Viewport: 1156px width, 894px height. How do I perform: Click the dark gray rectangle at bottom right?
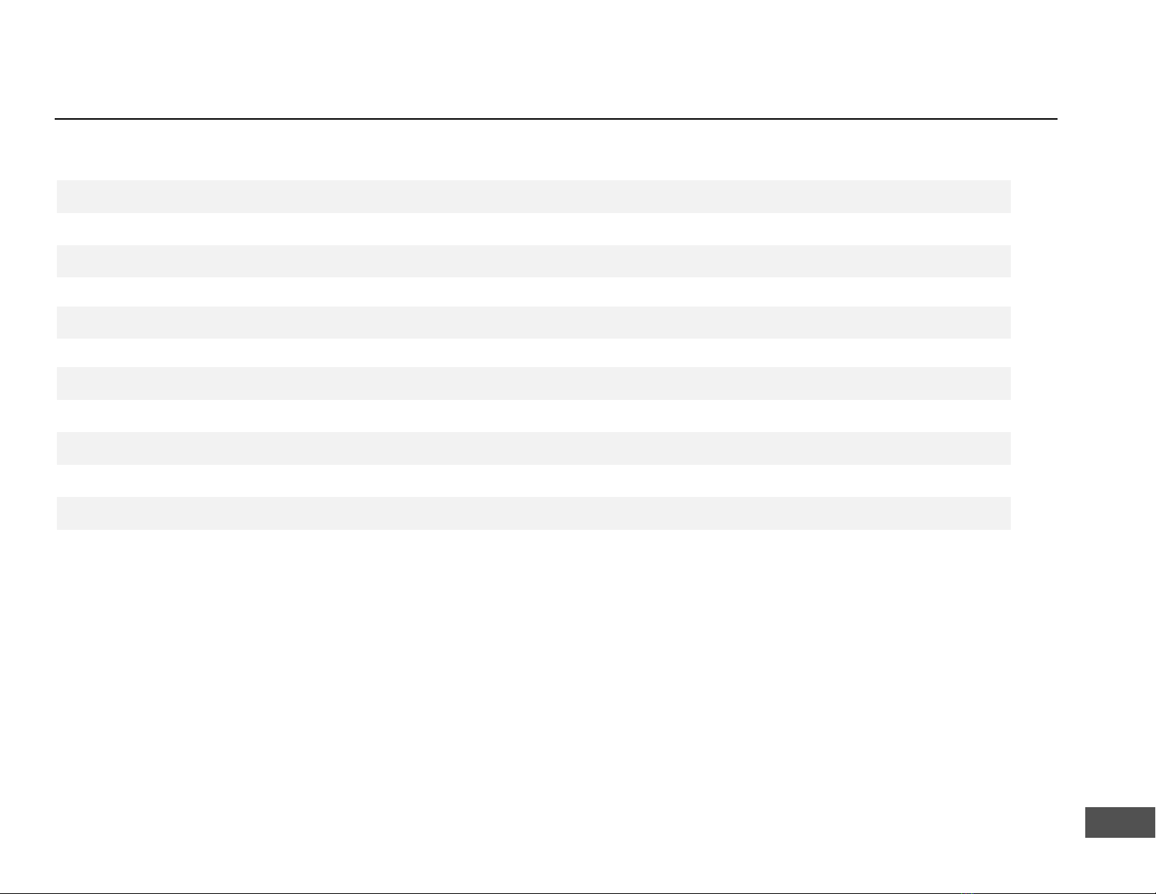(1120, 822)
